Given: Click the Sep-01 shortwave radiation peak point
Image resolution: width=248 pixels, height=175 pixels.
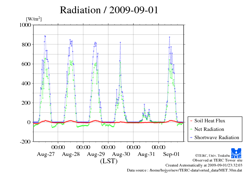Looking at the screenshot, I should click(x=170, y=37).
